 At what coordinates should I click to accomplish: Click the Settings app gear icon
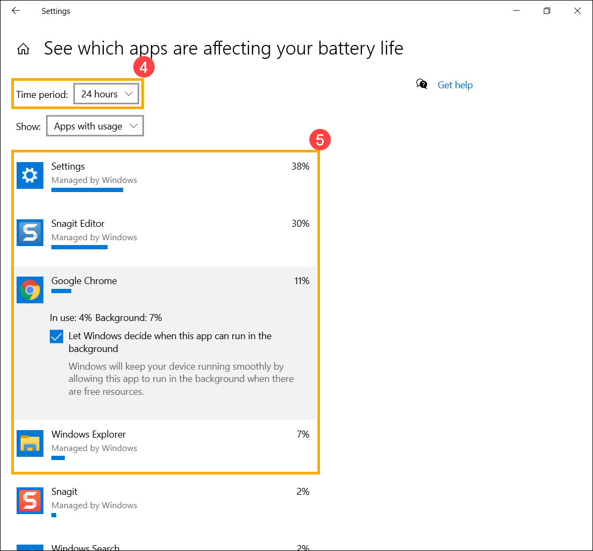click(x=30, y=175)
